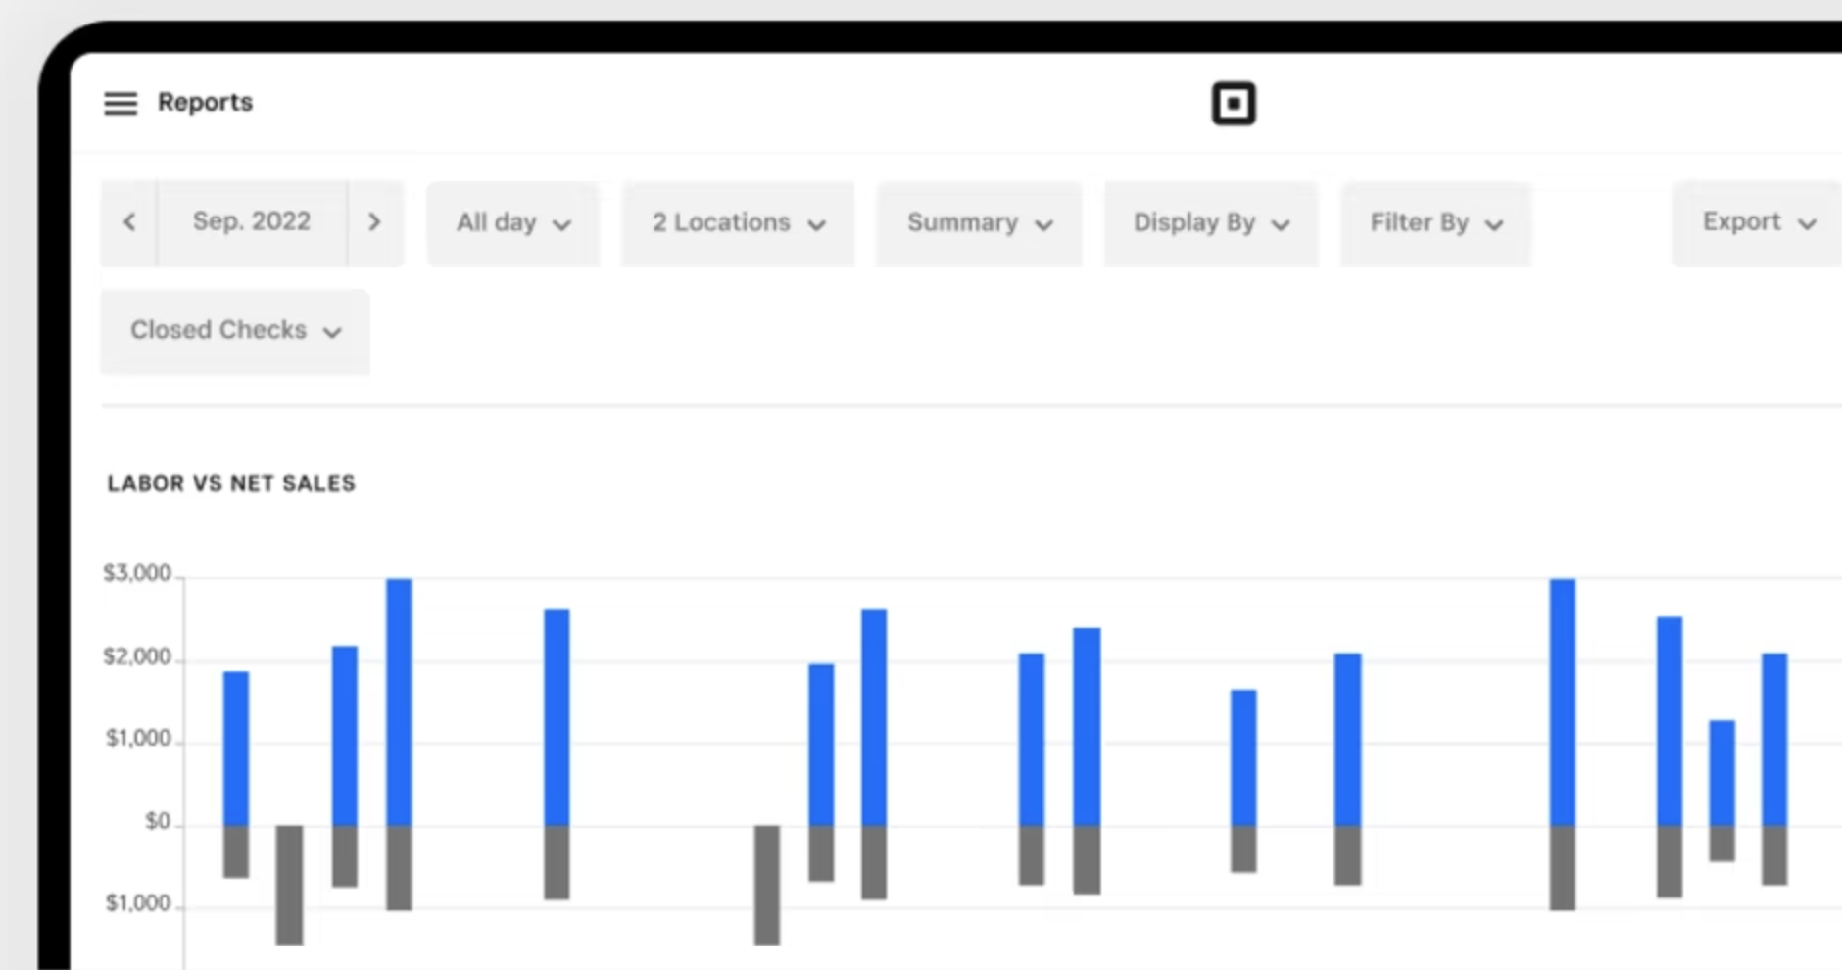1842x970 pixels.
Task: Select the Reports heading
Action: [206, 102]
